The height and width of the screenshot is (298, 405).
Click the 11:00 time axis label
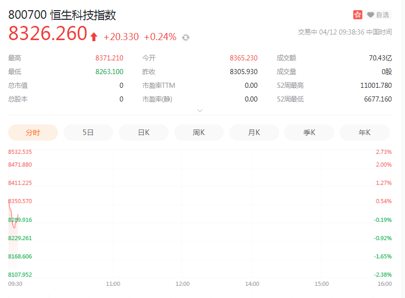(x=113, y=284)
